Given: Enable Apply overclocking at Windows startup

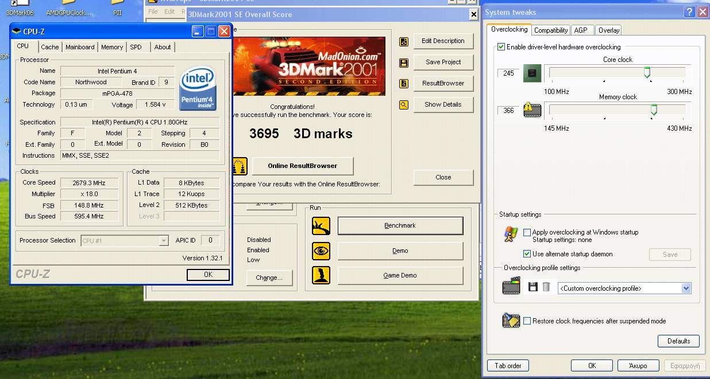Looking at the screenshot, I should (x=527, y=232).
